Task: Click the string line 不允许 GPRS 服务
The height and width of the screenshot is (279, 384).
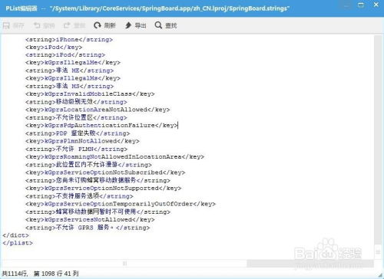Action: tap(88, 228)
